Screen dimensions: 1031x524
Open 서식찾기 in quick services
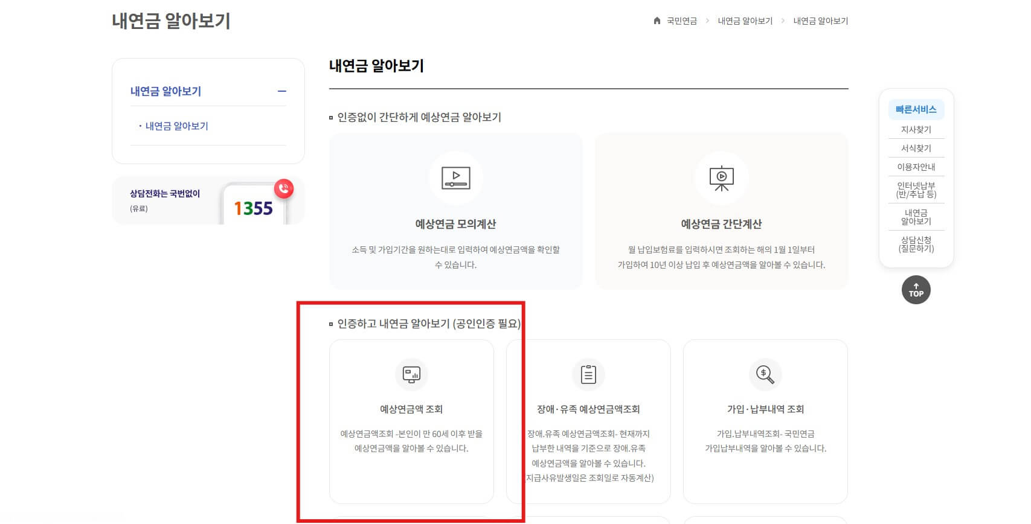pyautogui.click(x=916, y=149)
